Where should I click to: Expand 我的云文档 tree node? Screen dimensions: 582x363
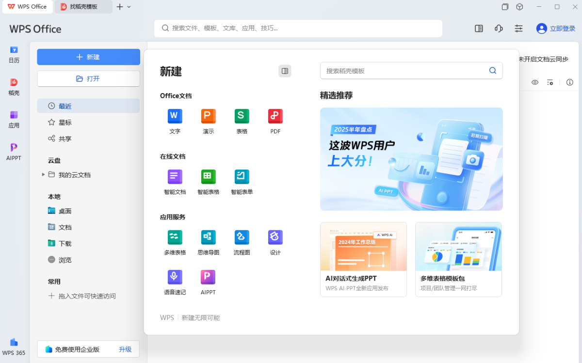[43, 174]
